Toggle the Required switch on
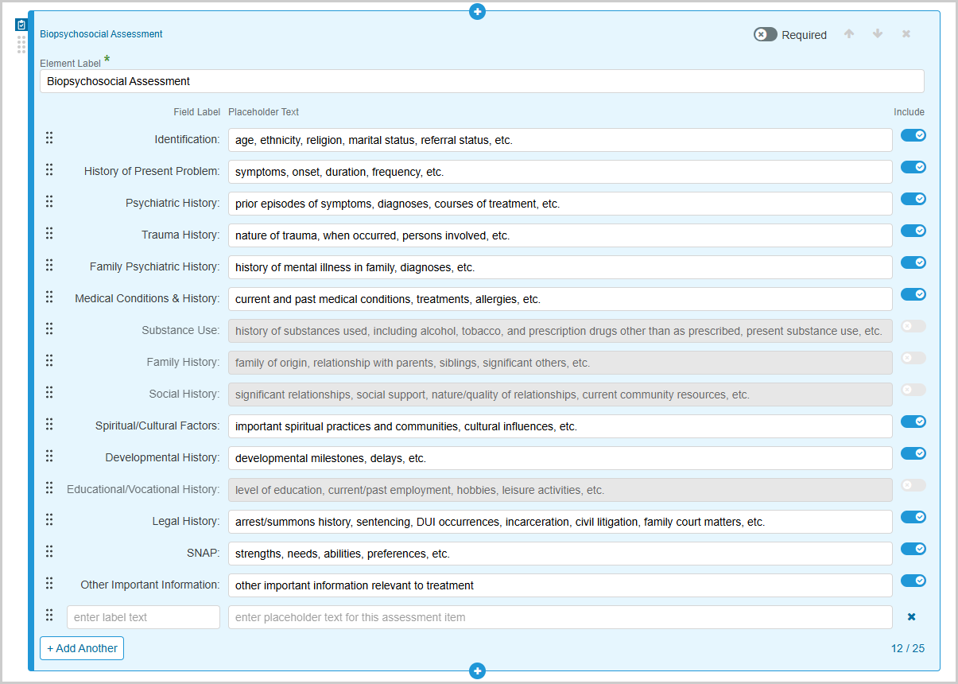958x684 pixels. 766,34
